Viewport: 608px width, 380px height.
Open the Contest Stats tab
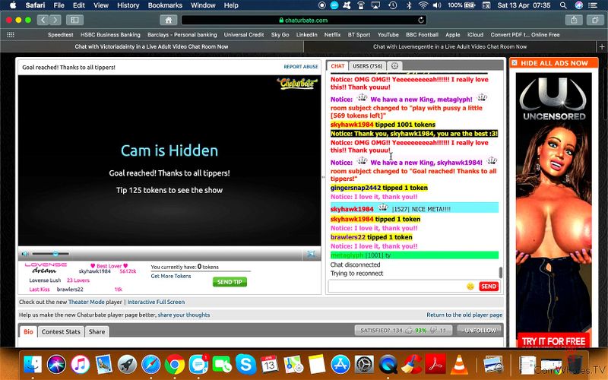[x=61, y=331]
